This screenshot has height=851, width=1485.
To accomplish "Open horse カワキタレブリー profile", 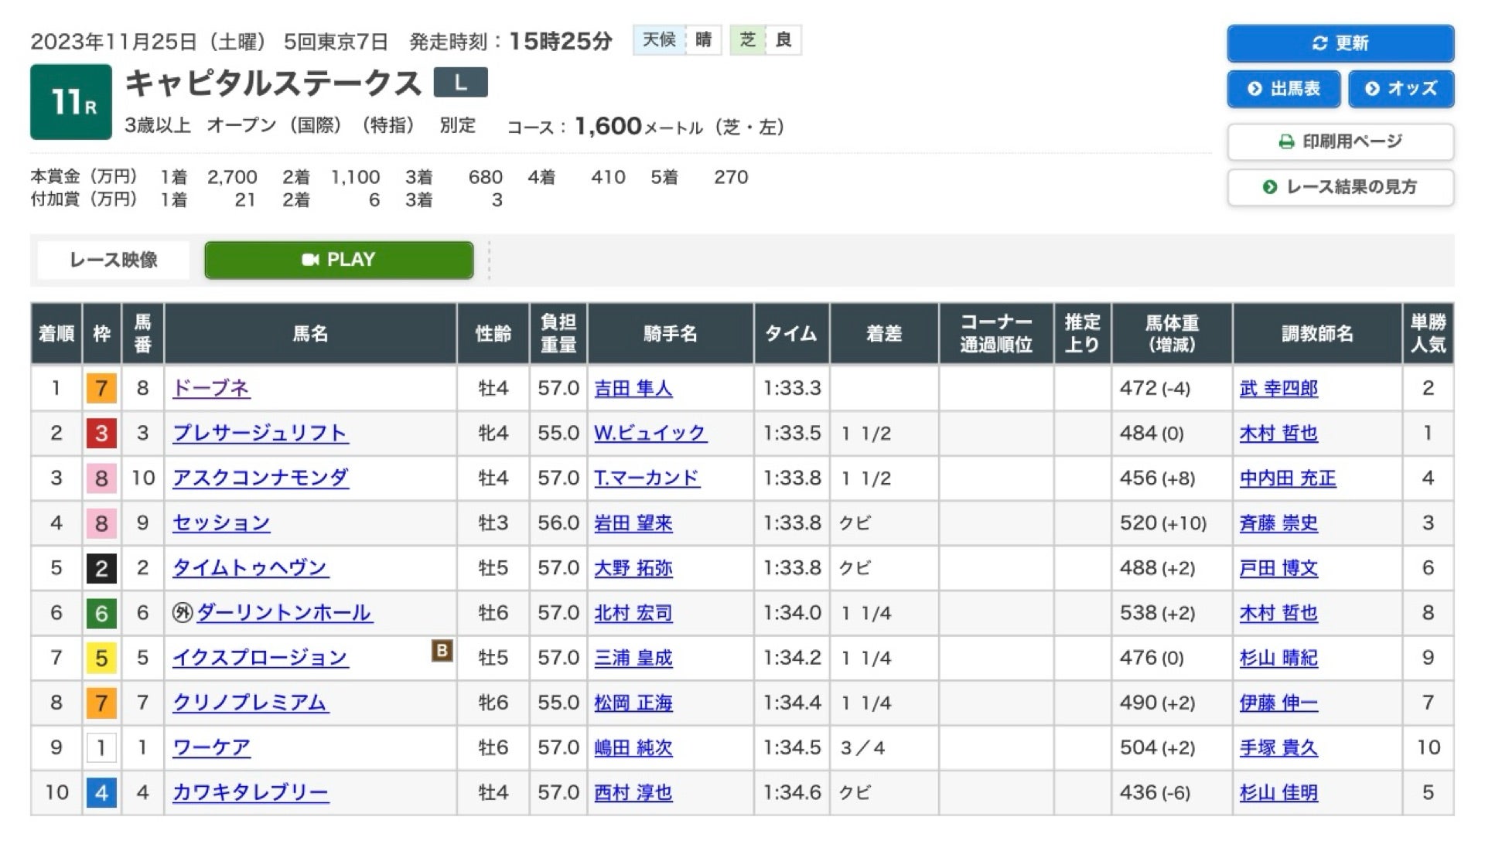I will pyautogui.click(x=250, y=792).
